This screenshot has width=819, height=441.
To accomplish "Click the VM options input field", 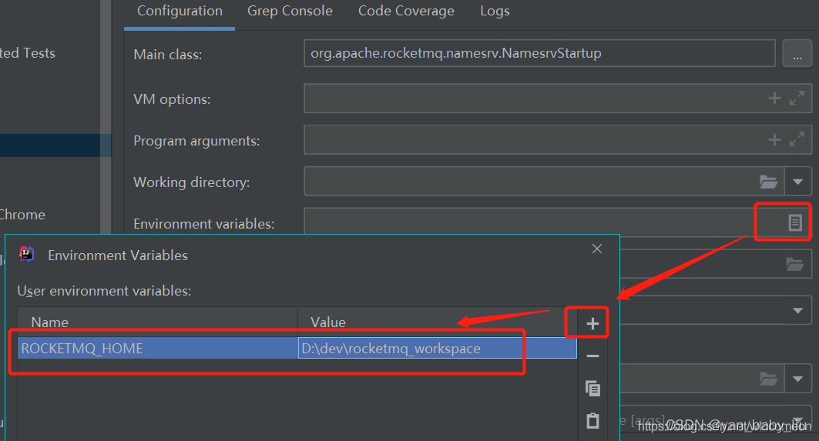I will click(x=557, y=99).
